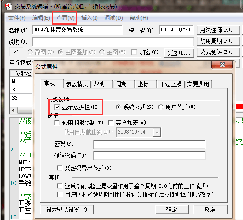Click the 快速(I) button
Image resolution: width=243 pixels, height=220 pixels.
click(x=179, y=53)
